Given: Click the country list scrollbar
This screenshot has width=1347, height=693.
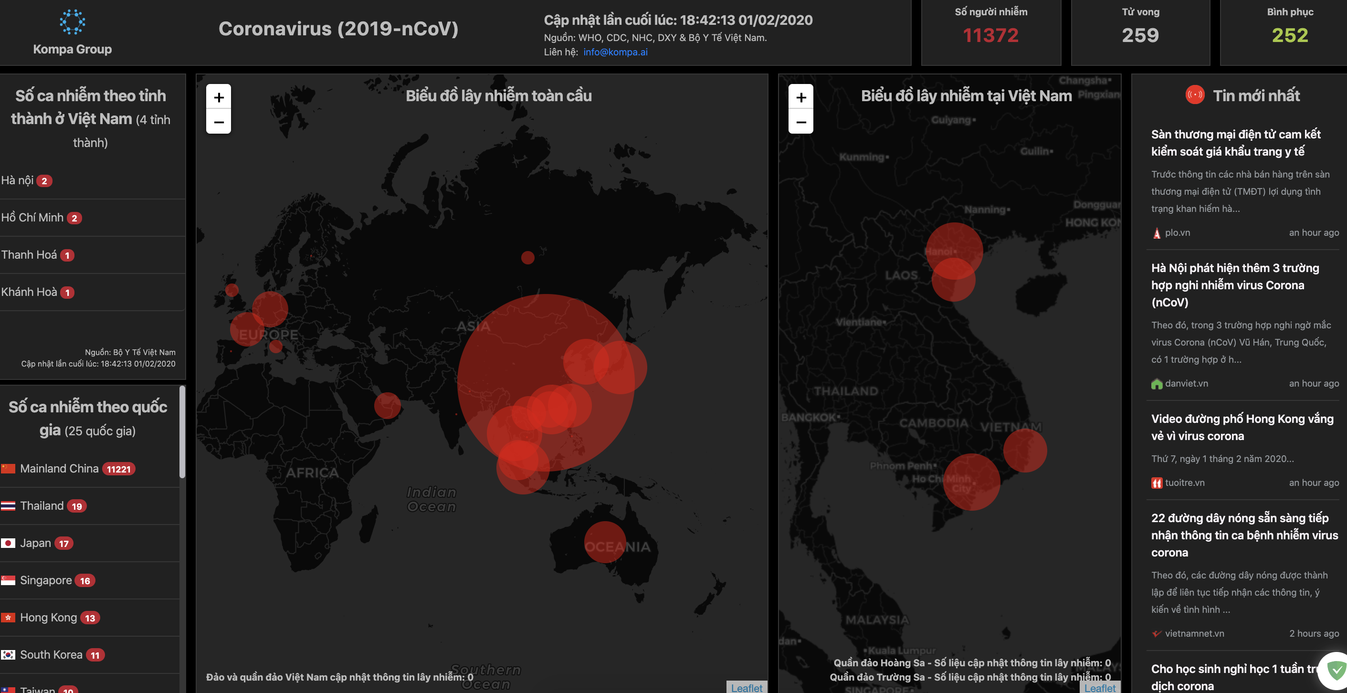Looking at the screenshot, I should pos(182,431).
